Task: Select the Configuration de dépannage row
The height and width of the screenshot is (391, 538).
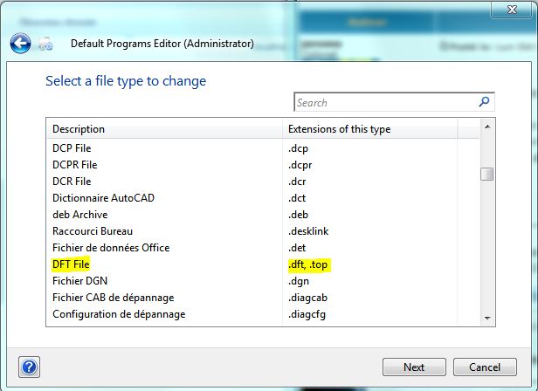Action: 263,314
